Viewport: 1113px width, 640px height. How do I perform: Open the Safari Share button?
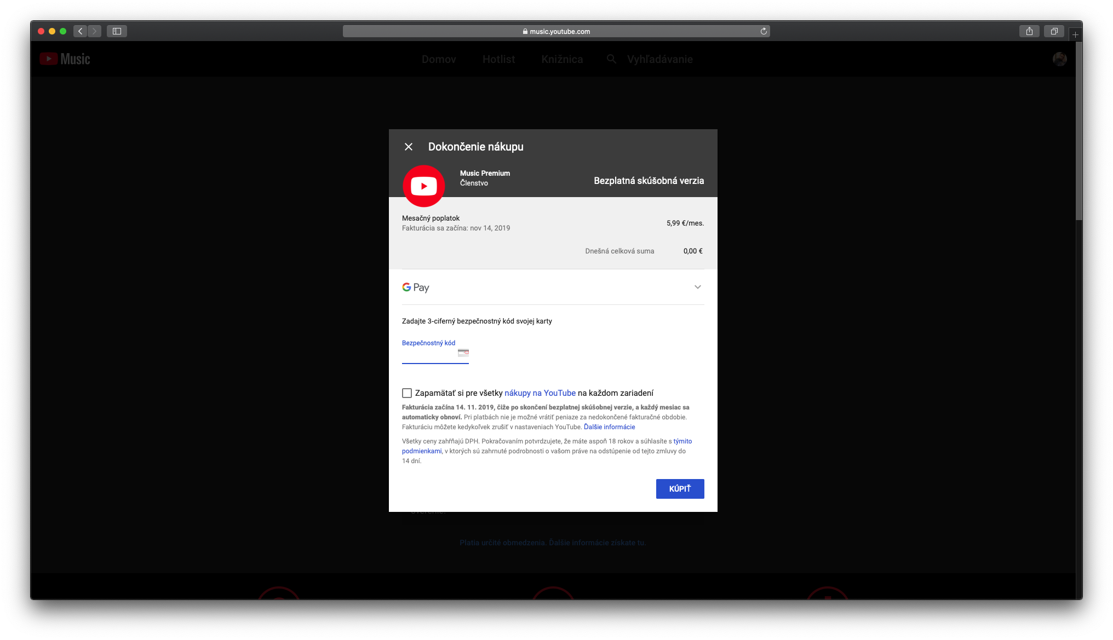pyautogui.click(x=1029, y=31)
